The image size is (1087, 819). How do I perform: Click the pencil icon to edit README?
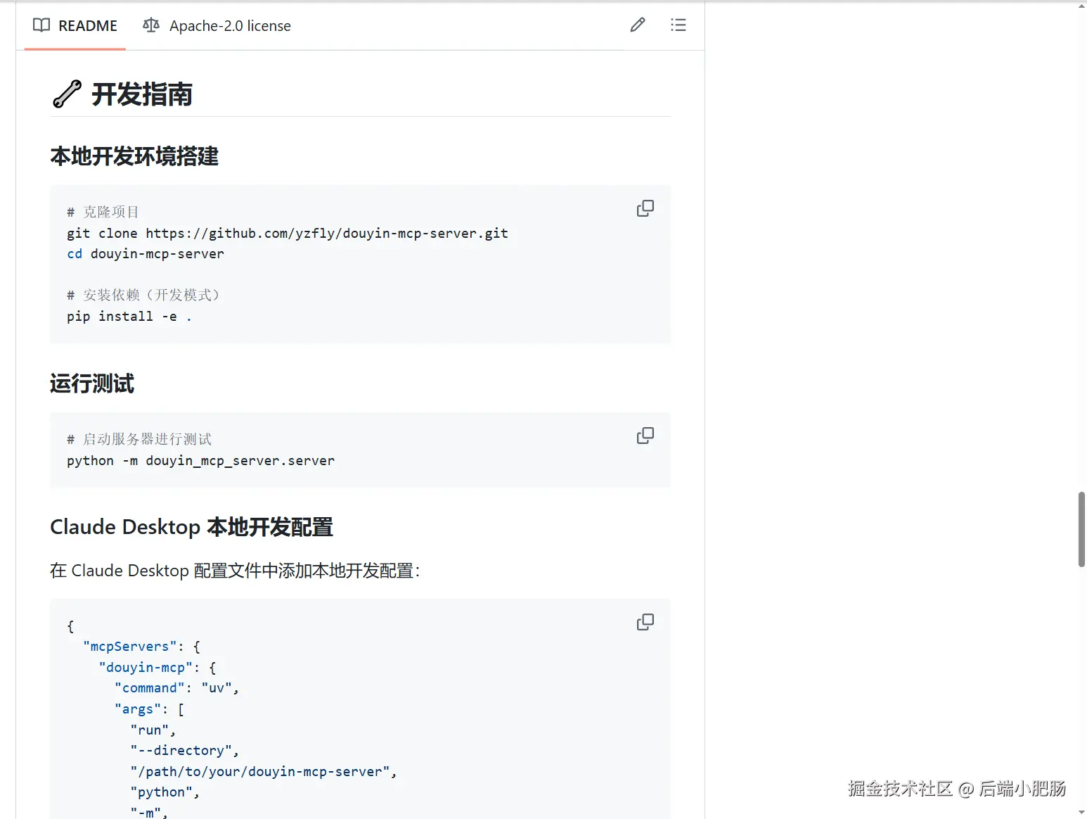click(x=638, y=25)
